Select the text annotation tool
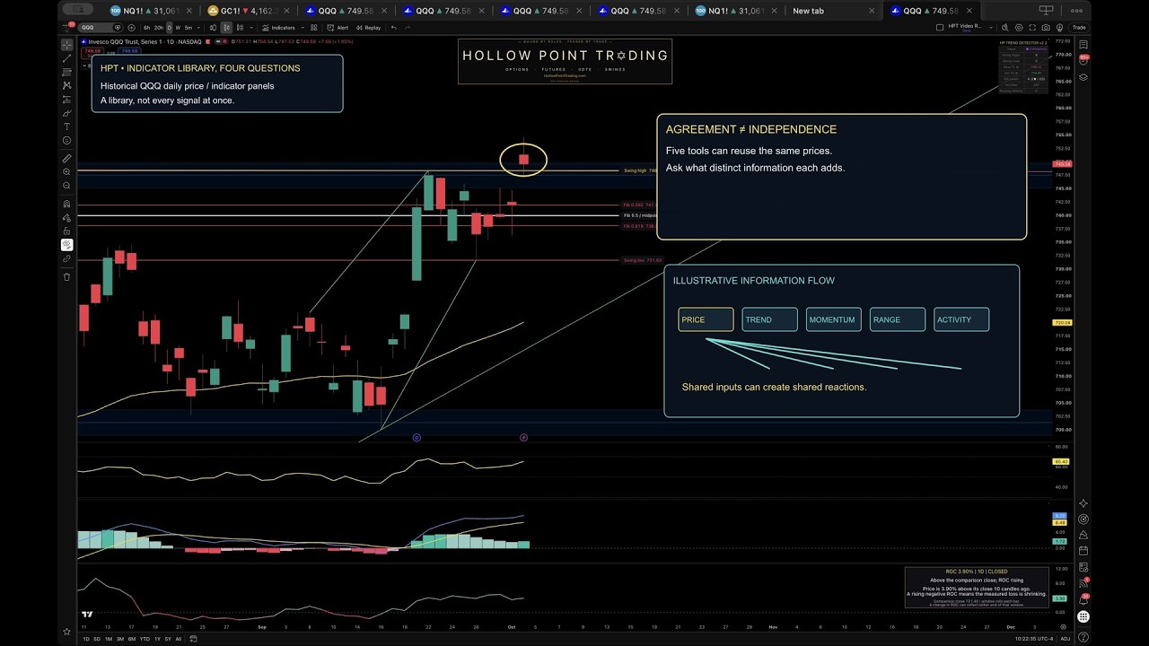Viewport: 1149px width, 646px height. pos(66,127)
